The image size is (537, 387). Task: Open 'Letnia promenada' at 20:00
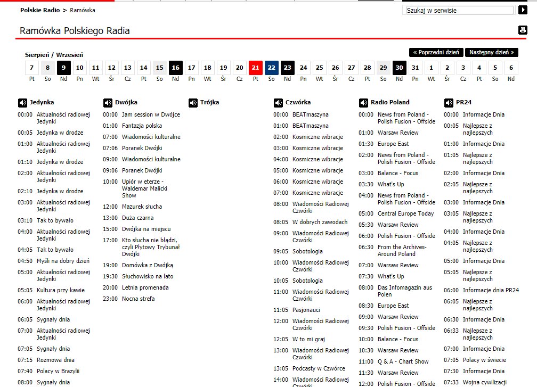[145, 288]
